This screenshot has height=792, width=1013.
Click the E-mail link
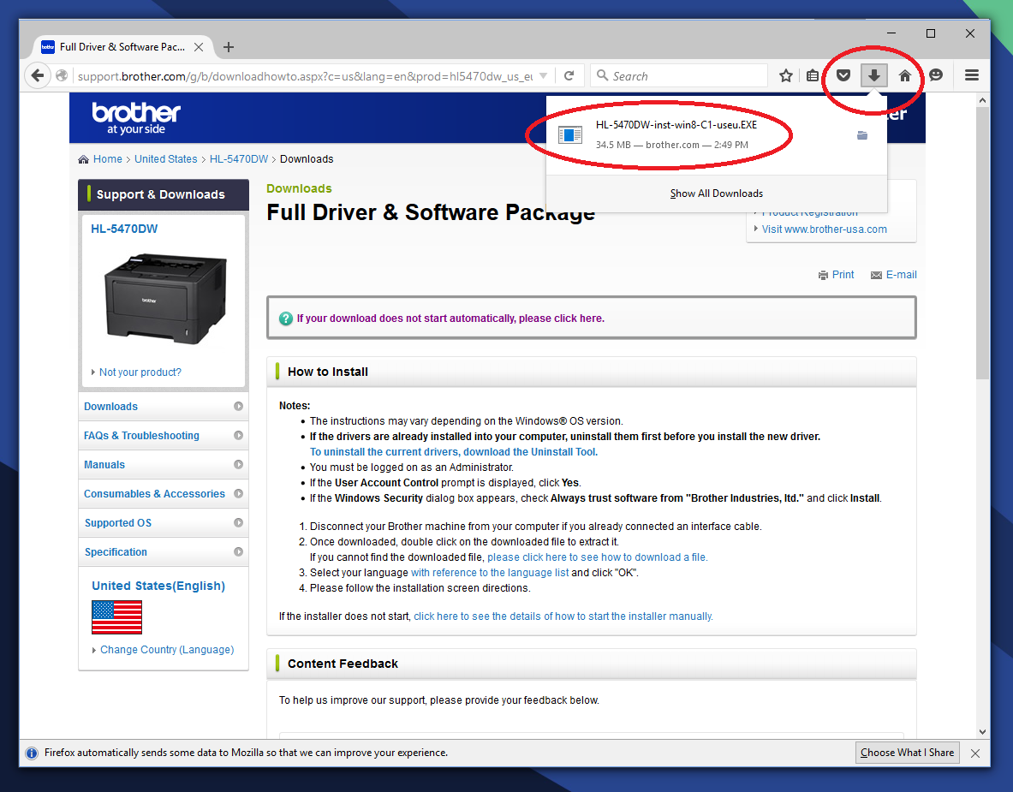coord(901,275)
